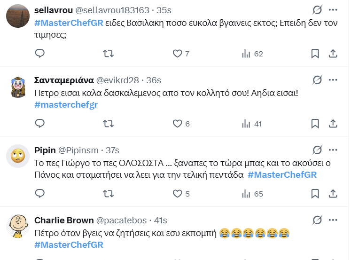Image resolution: width=351 pixels, height=260 pixels.
Task: Open Grok icon on Charlie Brown's tweet
Action: tap(317, 220)
